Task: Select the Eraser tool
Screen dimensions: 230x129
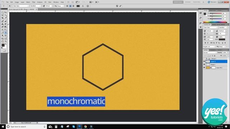Action: click(x=3, y=27)
